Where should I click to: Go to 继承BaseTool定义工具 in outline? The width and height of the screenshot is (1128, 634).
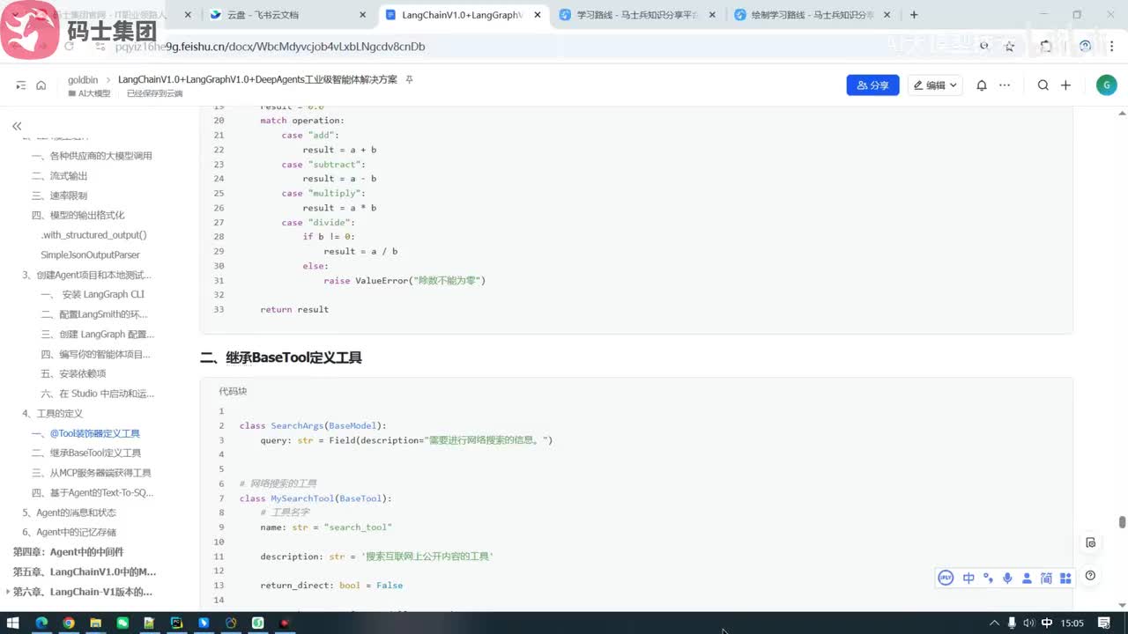click(x=86, y=453)
